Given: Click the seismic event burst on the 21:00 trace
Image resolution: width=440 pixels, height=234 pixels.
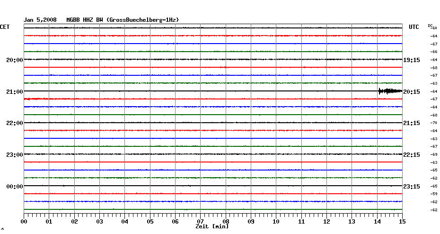Looking at the screenshot, I should click(390, 91).
